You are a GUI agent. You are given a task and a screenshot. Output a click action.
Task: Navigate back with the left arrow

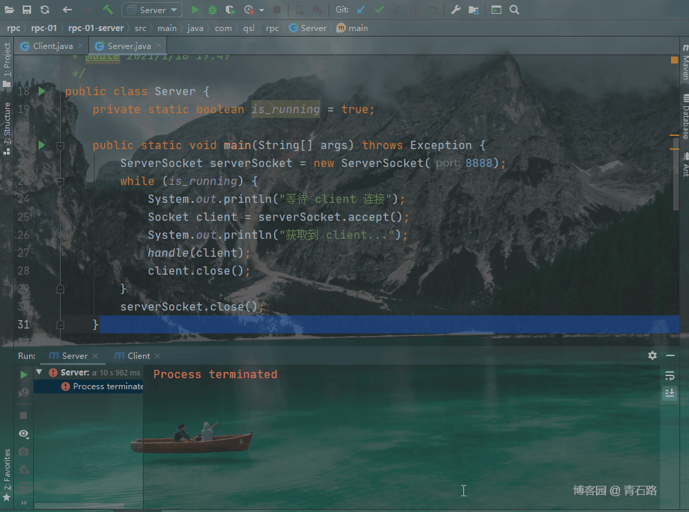(x=67, y=10)
